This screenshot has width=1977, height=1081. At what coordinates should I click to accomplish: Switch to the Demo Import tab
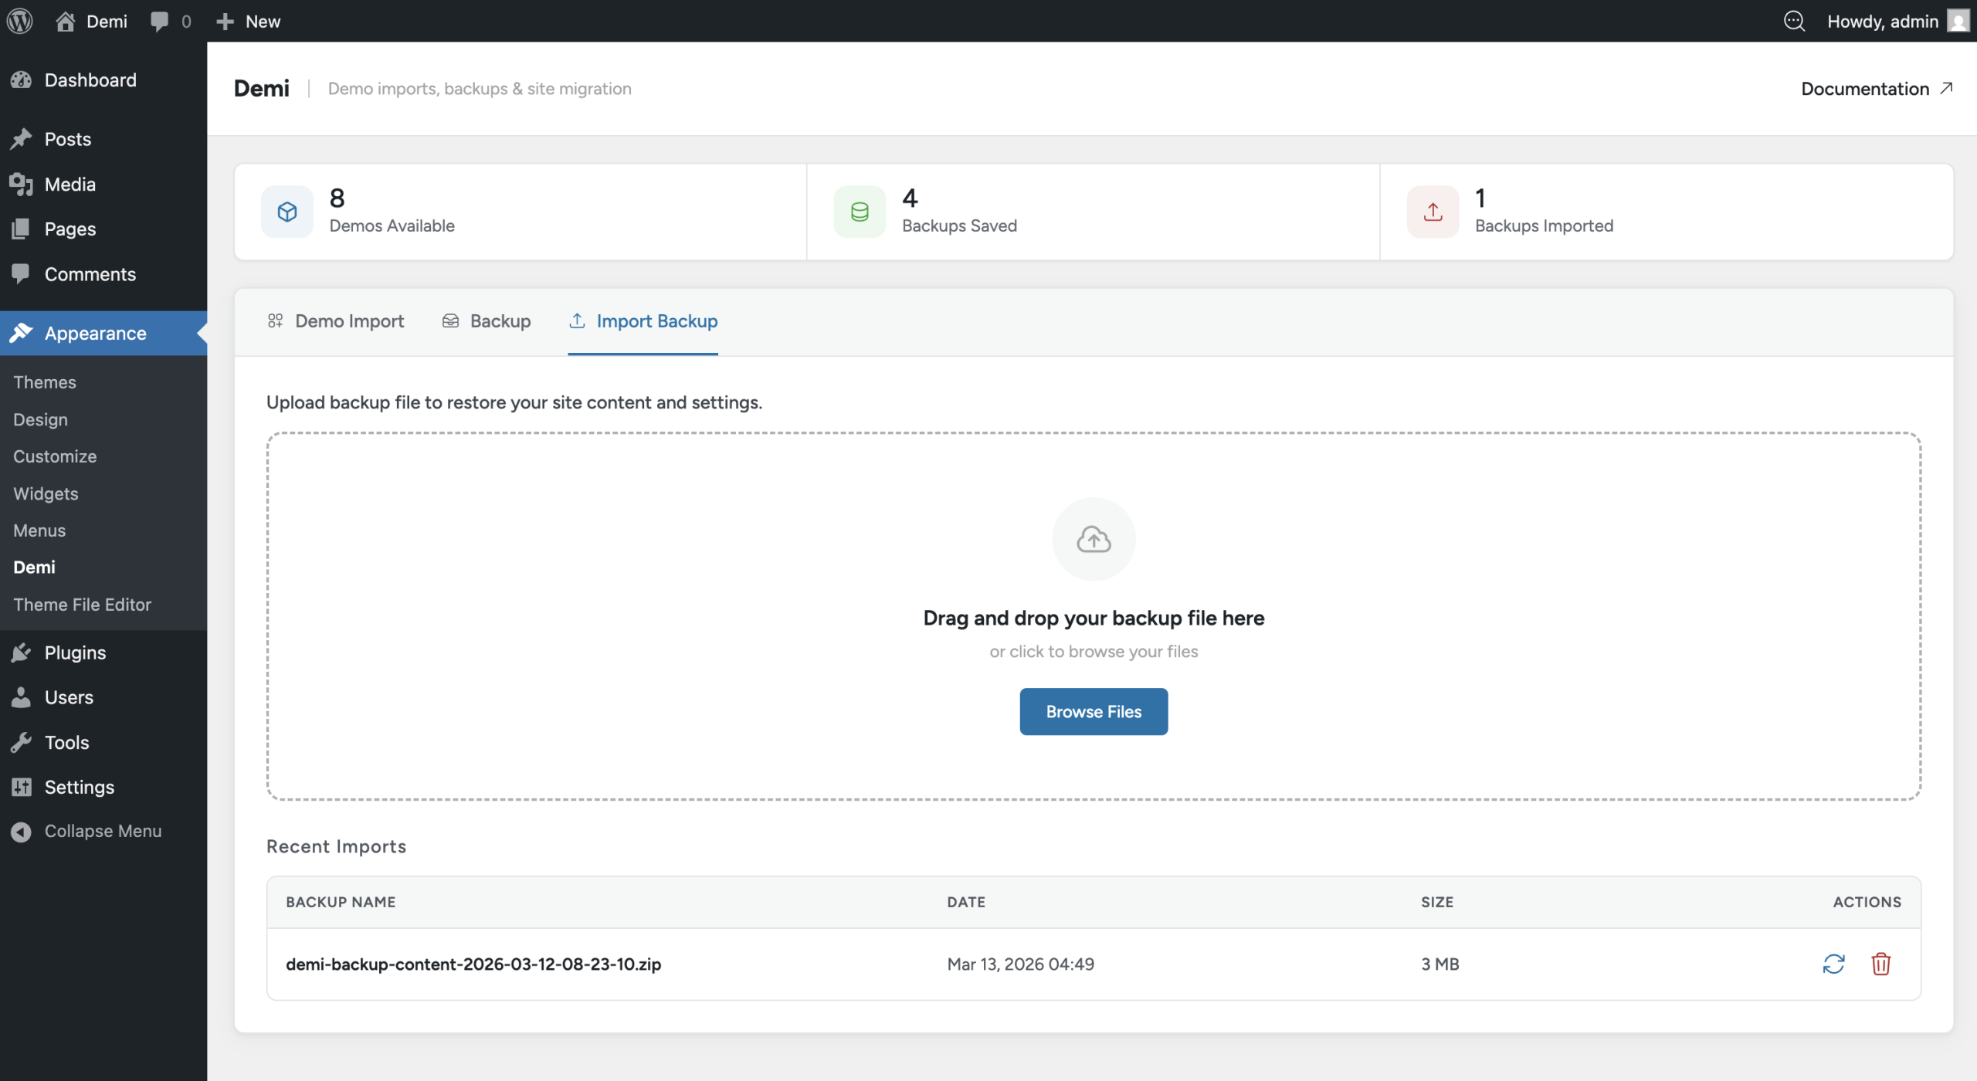336,321
